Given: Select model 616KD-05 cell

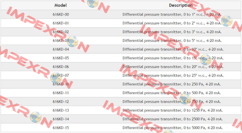Looking at the screenshot, I should 61,58.
